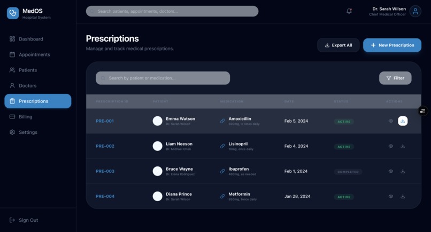Click the Date column header
Screen dimensions: 431x232
[289, 101]
